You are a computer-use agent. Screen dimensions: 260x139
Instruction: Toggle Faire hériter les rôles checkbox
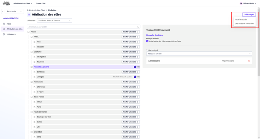[x=147, y=42]
